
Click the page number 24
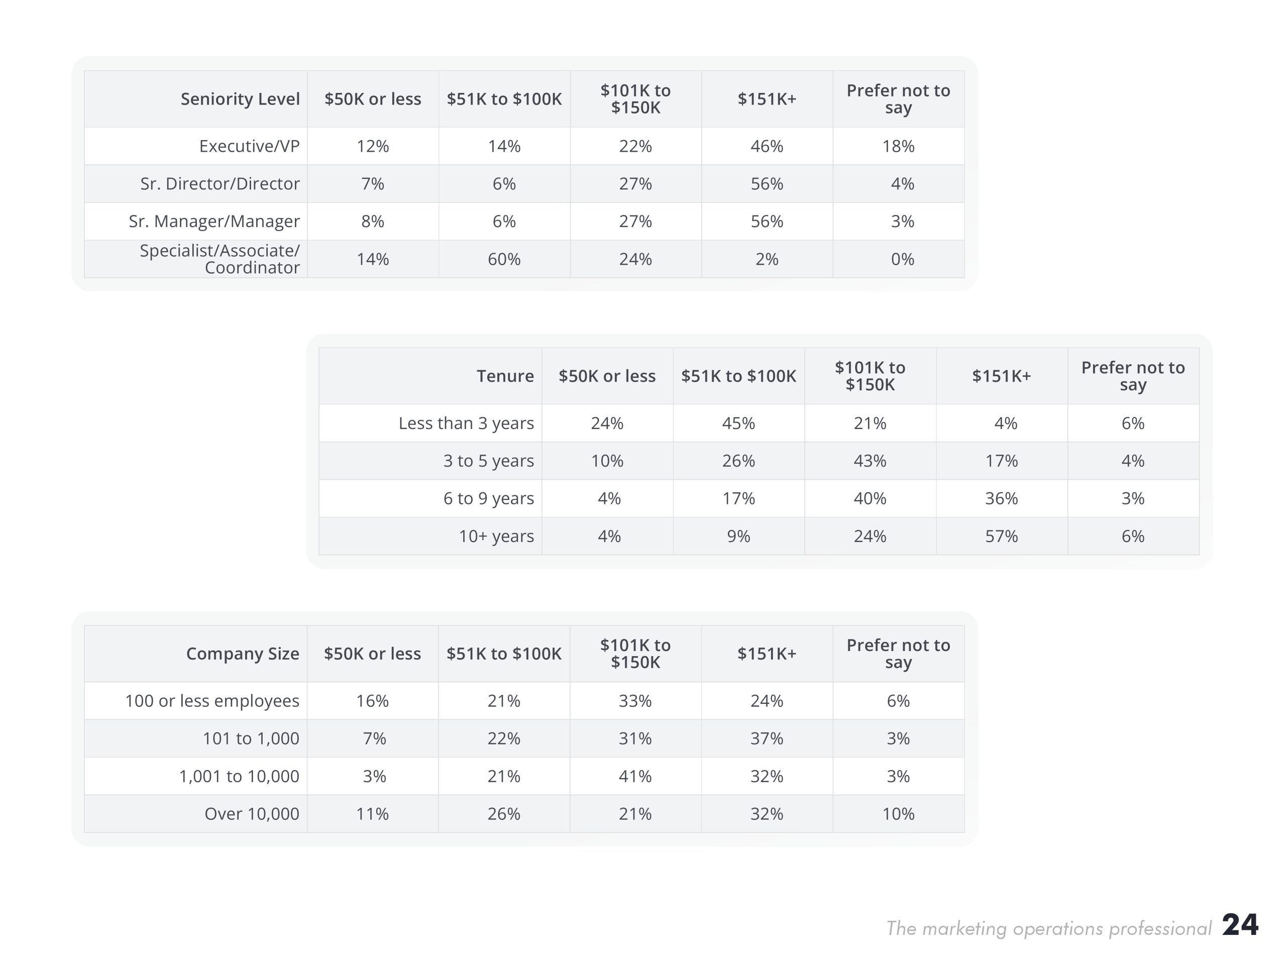tap(1240, 924)
